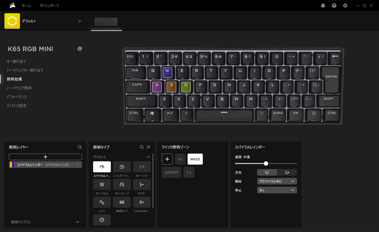Select the スパイラルレインボー lighting layer row
The image size is (379, 232).
(x=45, y=165)
